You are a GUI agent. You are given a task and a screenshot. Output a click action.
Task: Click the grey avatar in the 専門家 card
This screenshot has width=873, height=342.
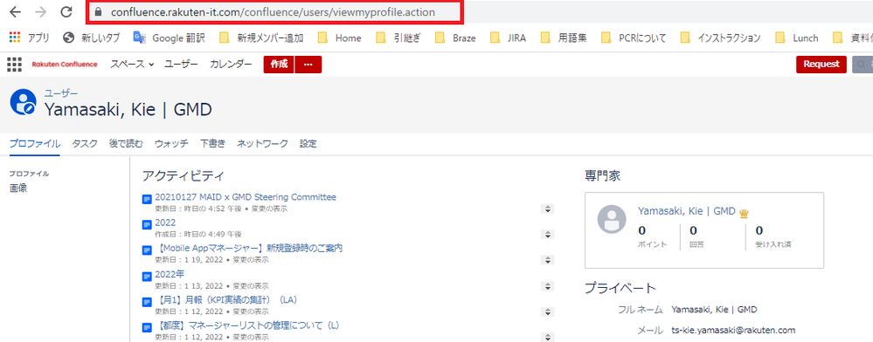(612, 219)
